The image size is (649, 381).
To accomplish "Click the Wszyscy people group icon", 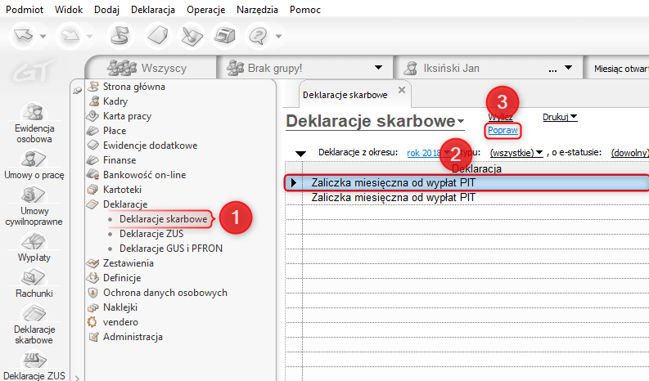I will pyautogui.click(x=122, y=68).
